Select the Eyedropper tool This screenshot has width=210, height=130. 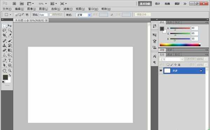coord(10,35)
